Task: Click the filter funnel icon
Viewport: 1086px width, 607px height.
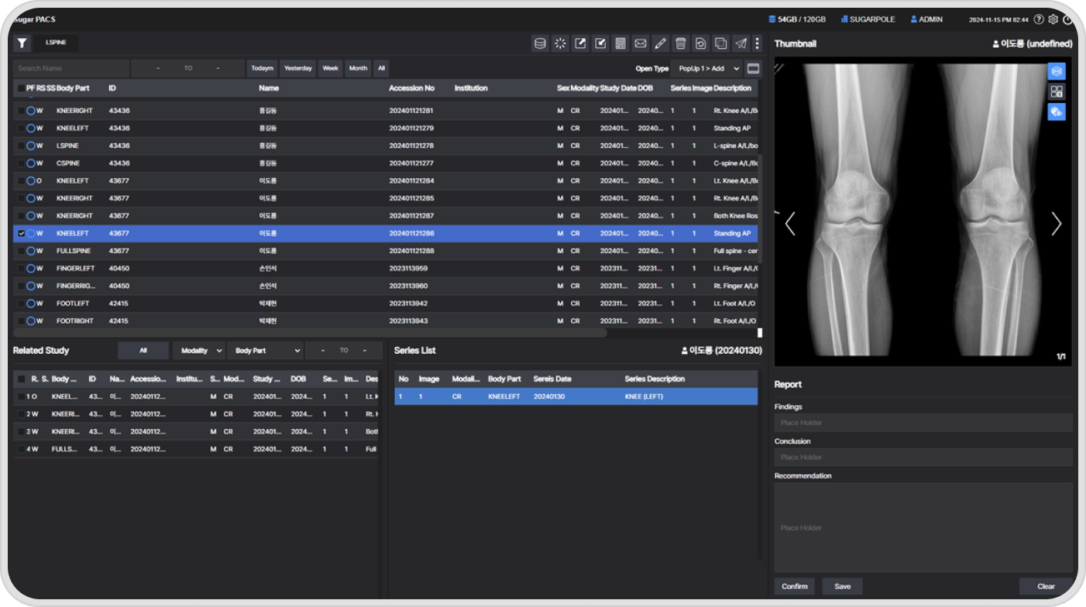Action: [22, 43]
